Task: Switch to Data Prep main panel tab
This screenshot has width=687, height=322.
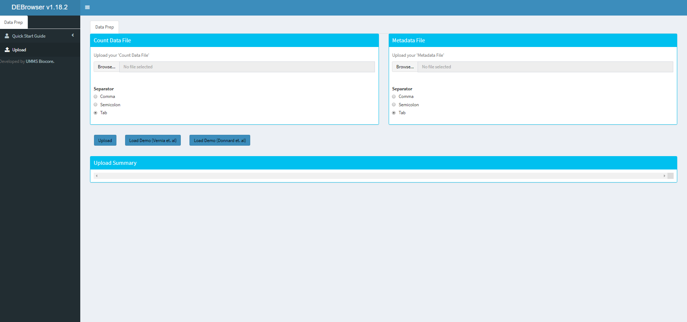Action: pyautogui.click(x=104, y=27)
